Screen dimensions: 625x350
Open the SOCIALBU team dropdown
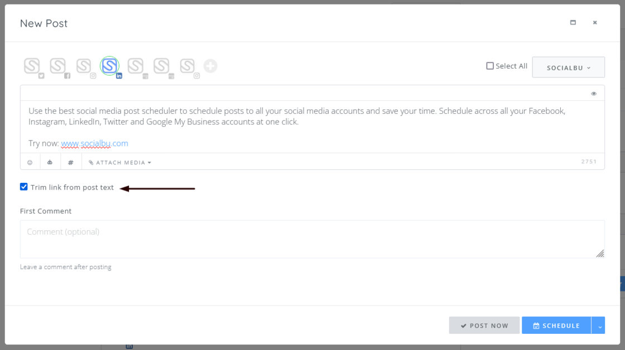click(x=568, y=67)
